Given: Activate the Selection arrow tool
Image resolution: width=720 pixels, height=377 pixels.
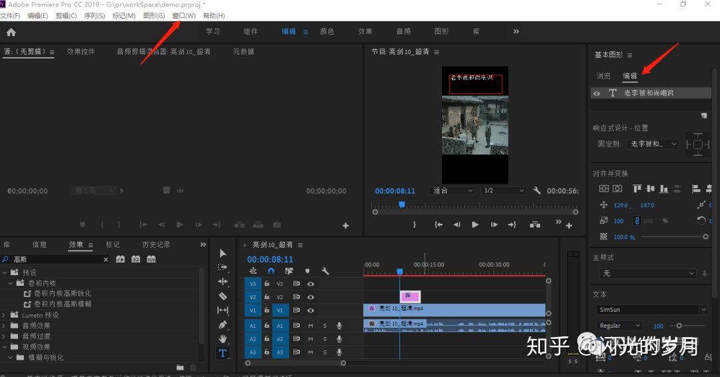Looking at the screenshot, I should point(223,253).
